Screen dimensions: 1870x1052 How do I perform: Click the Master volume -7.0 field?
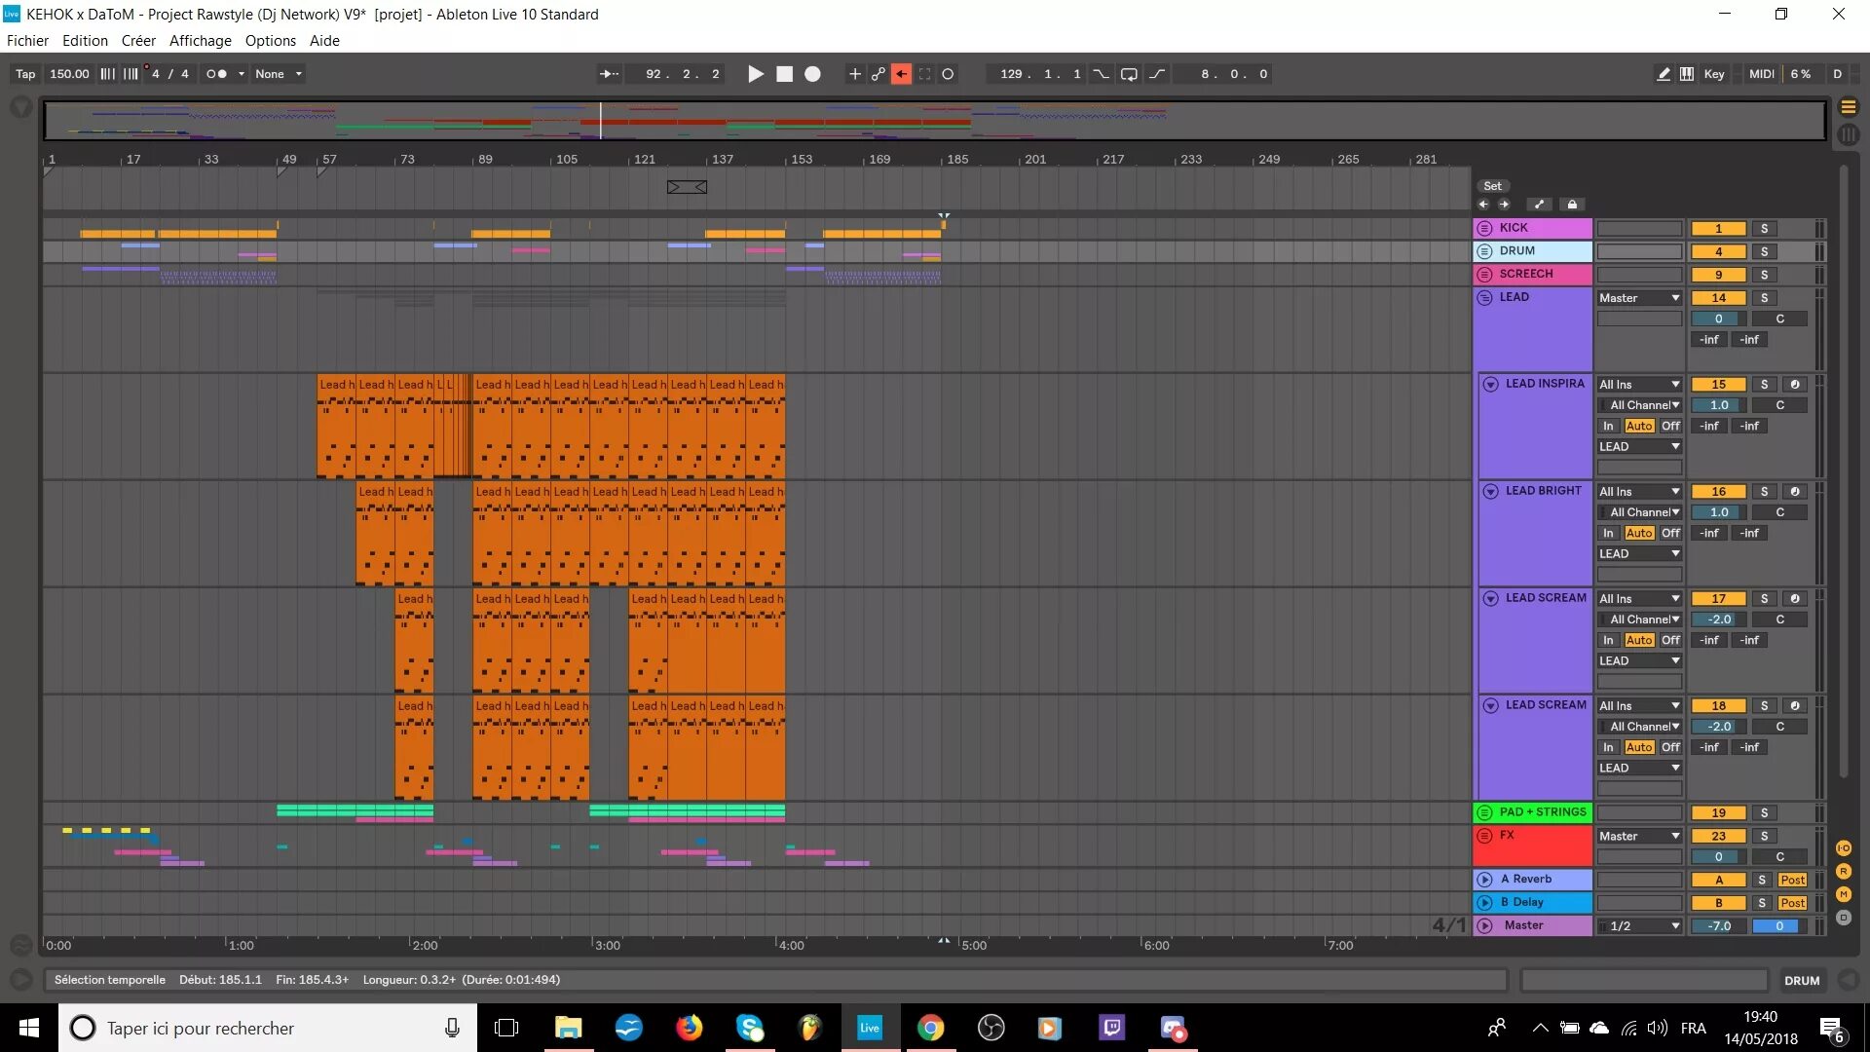pyautogui.click(x=1719, y=926)
